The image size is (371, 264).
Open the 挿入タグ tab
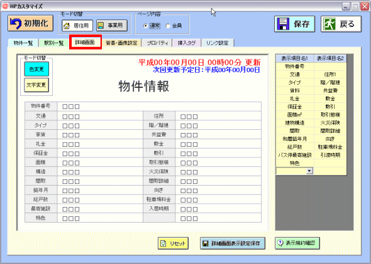point(187,43)
